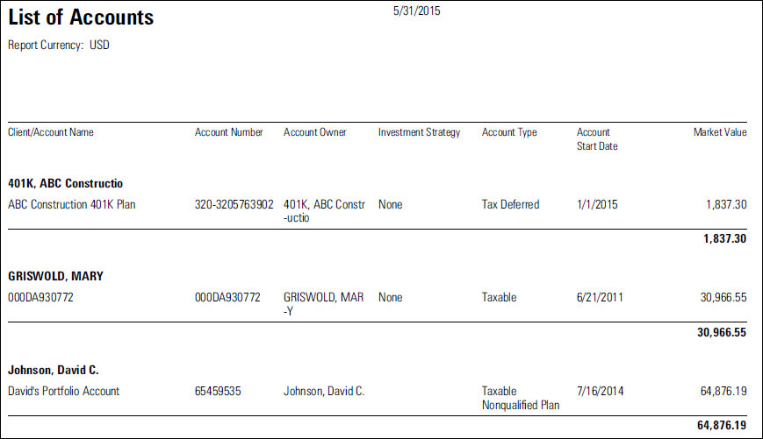Click the Account Start Date column header
The image size is (763, 439).
pos(597,139)
